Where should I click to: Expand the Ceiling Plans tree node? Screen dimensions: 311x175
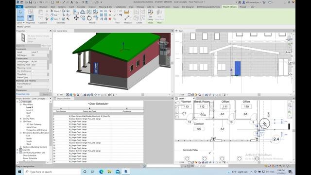pyautogui.click(x=20, y=119)
